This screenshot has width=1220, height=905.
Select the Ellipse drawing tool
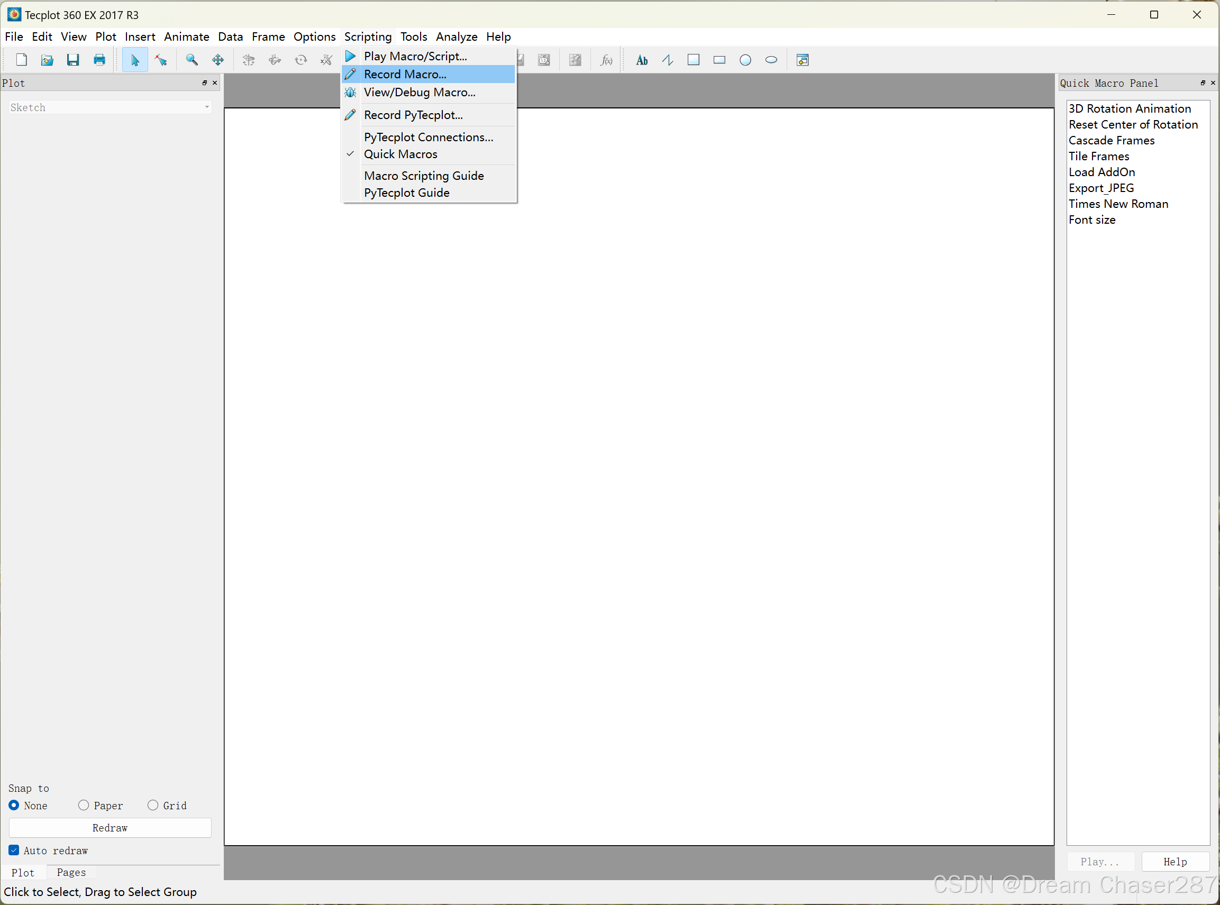coord(771,60)
